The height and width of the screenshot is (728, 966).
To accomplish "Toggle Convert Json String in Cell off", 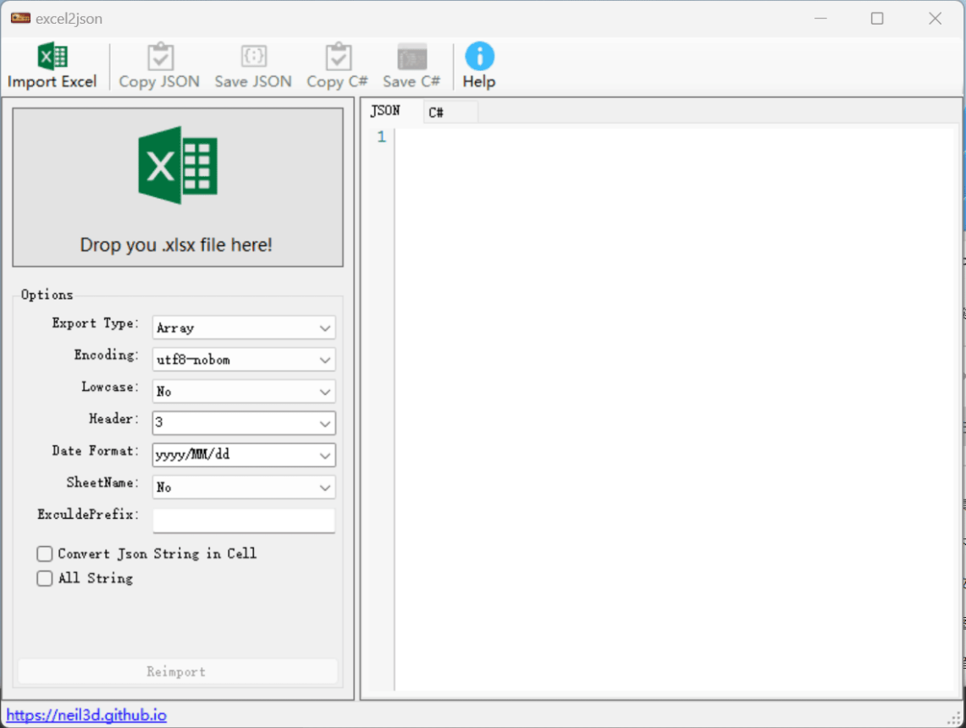I will pos(44,554).
